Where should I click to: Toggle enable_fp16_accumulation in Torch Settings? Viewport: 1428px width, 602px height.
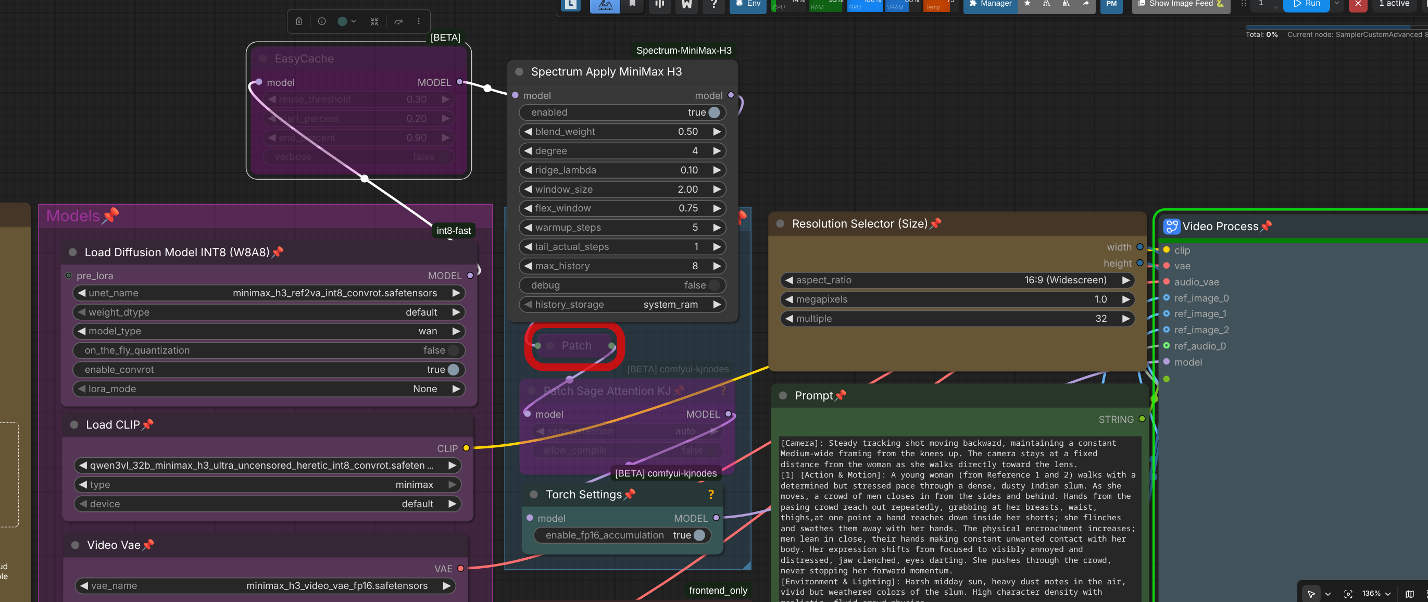(699, 535)
